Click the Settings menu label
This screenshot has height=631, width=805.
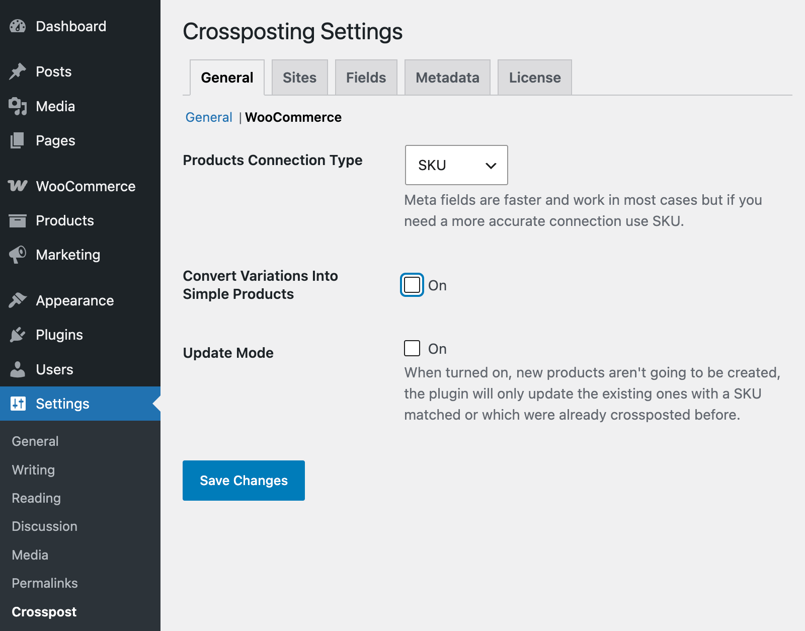[62, 404]
